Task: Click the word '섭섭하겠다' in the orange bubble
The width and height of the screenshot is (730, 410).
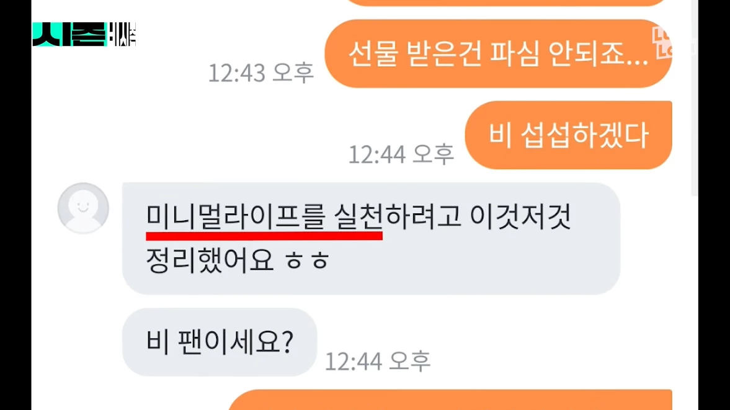Action: (585, 135)
